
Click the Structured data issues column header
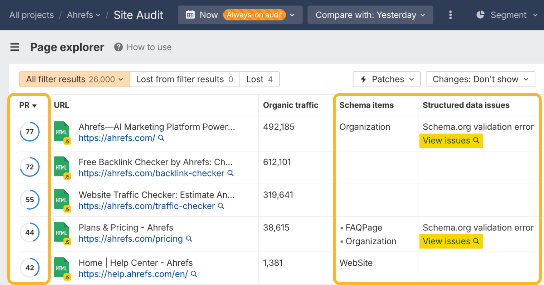[466, 105]
